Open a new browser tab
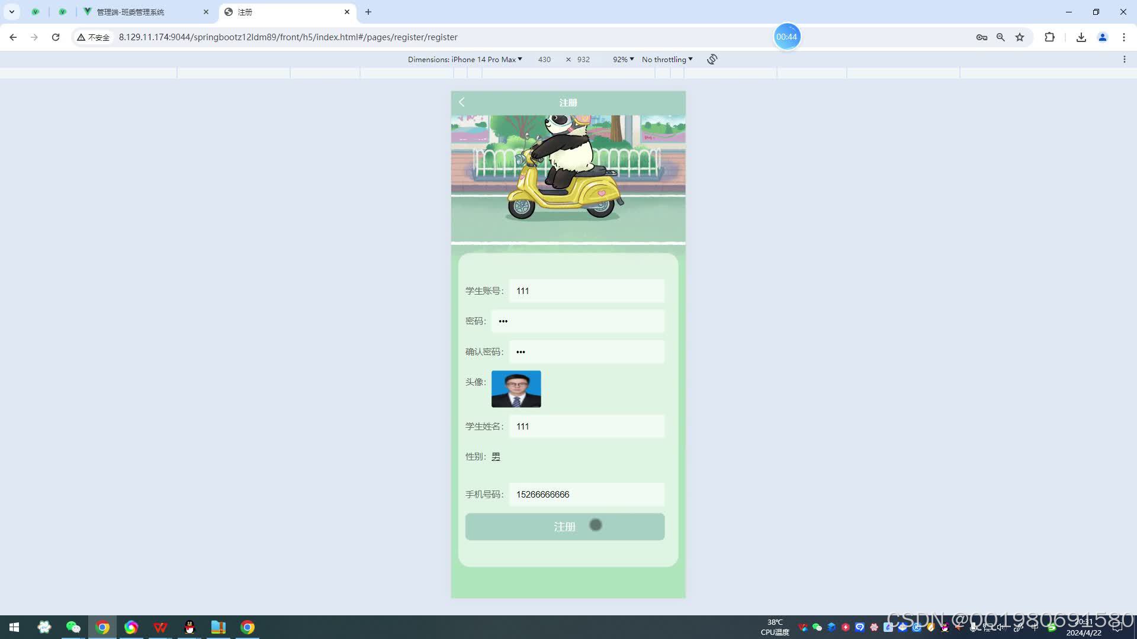Viewport: 1137px width, 639px height. (368, 12)
